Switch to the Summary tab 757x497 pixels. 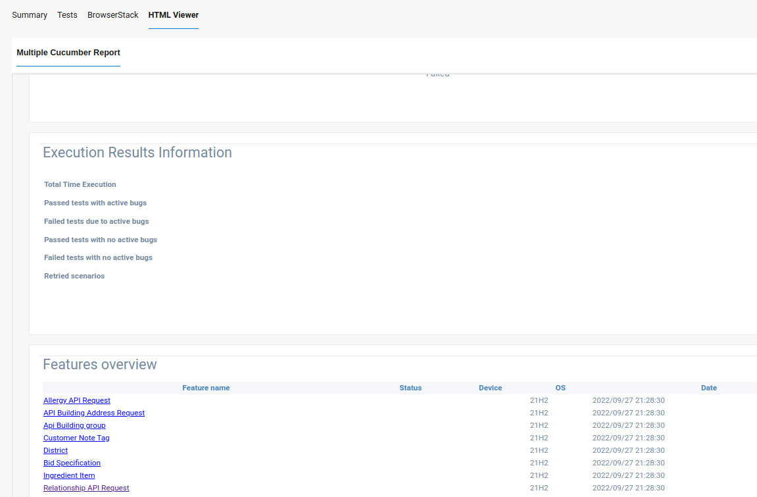(29, 14)
